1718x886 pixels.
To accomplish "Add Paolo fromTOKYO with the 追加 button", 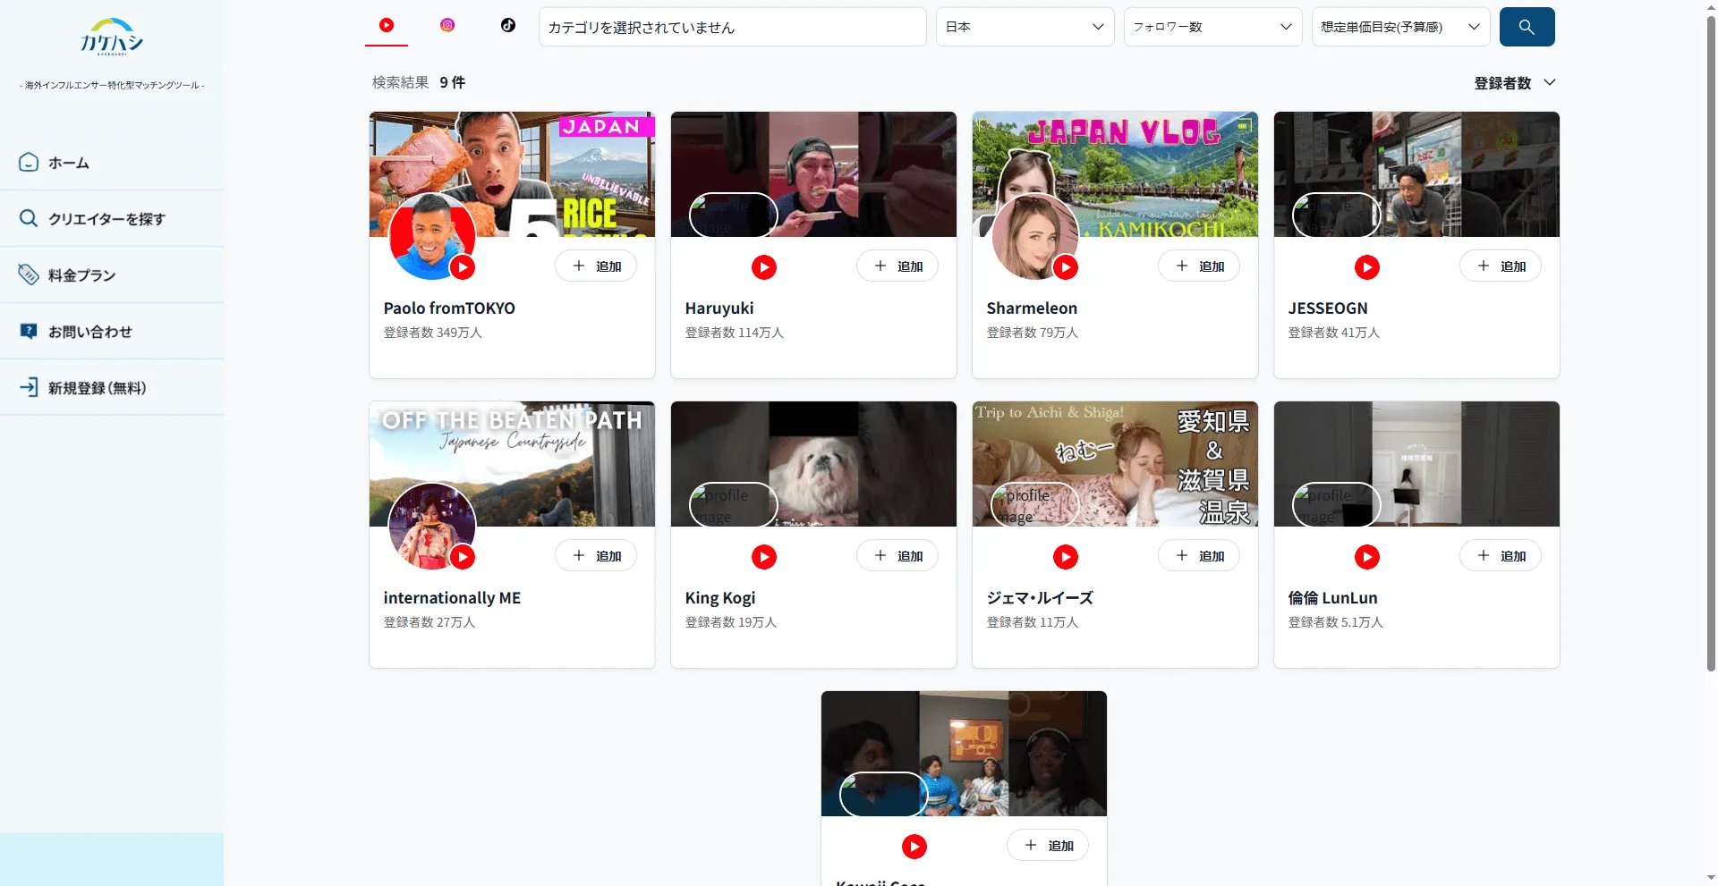I will click(596, 266).
